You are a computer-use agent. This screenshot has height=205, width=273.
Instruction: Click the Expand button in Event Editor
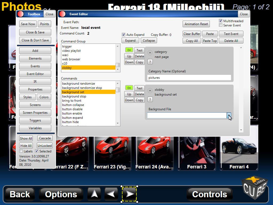(130, 41)
